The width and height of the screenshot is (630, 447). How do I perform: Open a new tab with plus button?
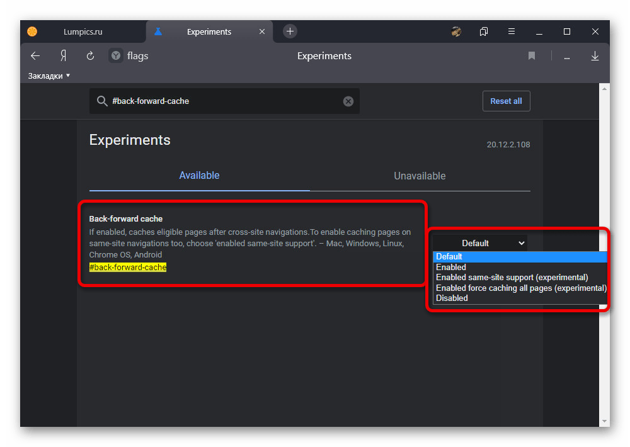click(290, 31)
